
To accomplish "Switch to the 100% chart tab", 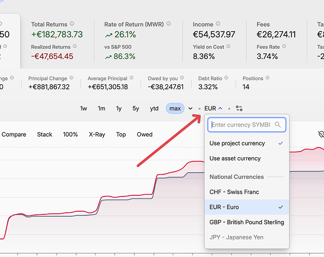I will 70,135.
